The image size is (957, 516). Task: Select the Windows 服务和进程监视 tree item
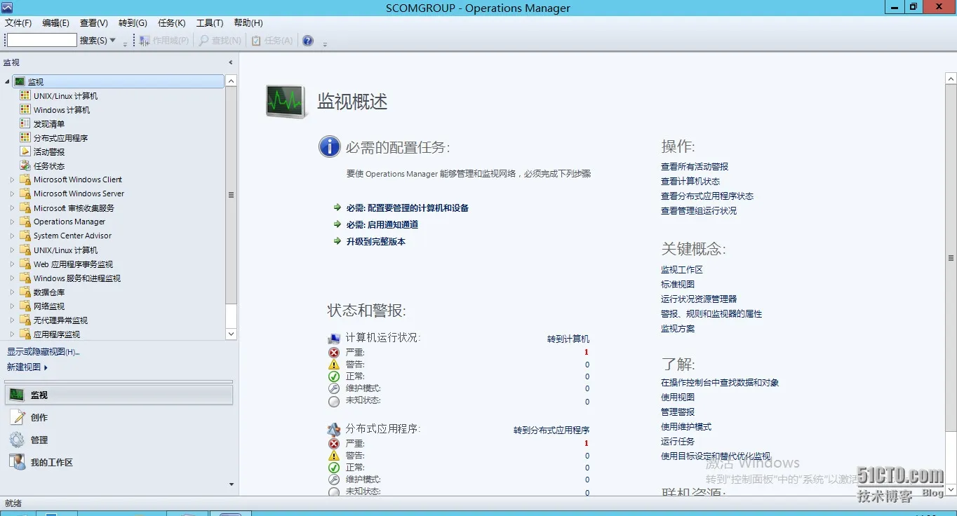coord(77,278)
